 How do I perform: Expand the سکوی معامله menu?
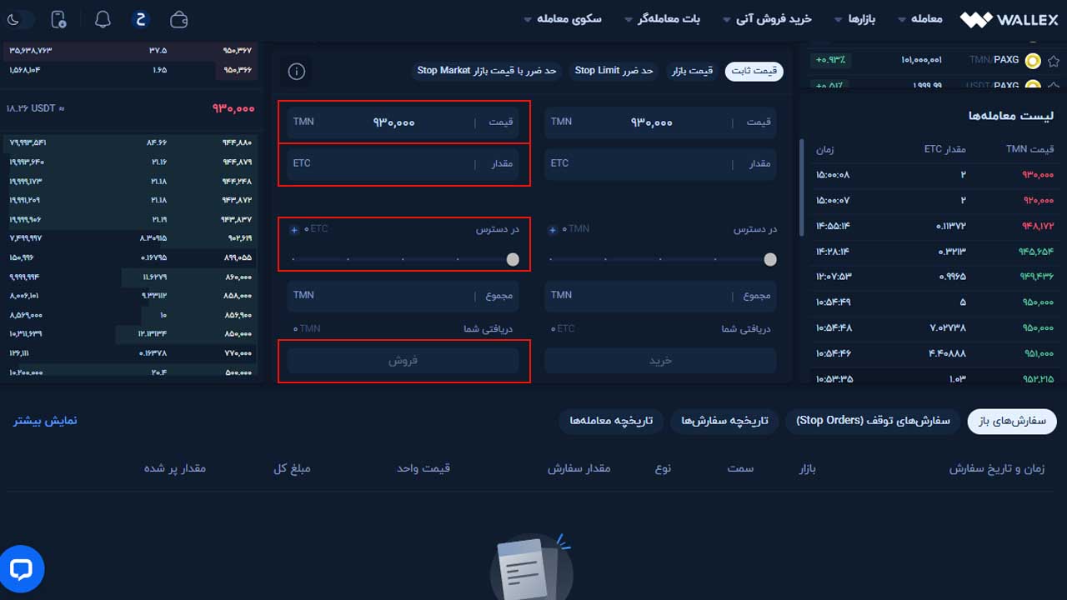point(563,18)
